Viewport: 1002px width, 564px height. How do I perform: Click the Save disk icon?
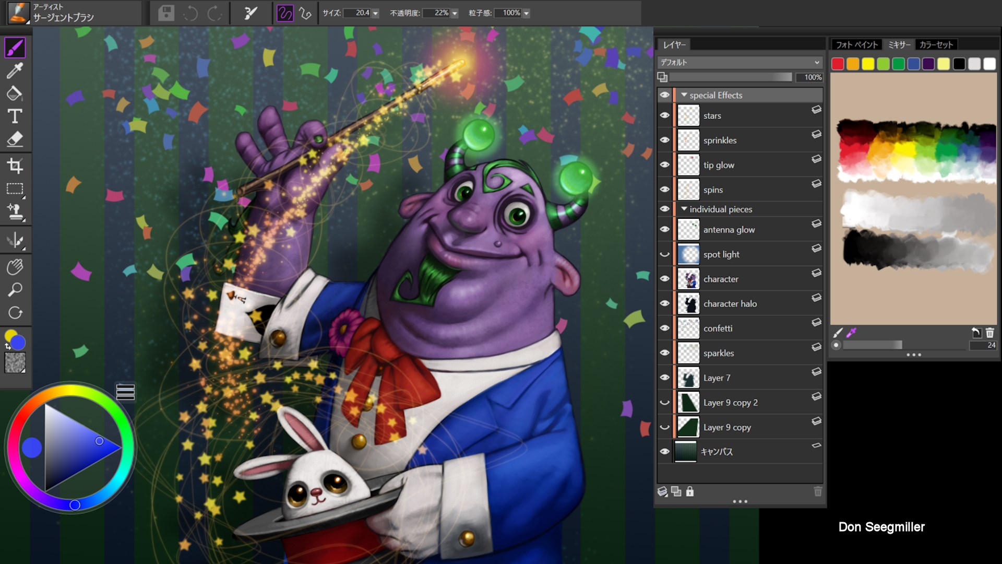(x=166, y=13)
